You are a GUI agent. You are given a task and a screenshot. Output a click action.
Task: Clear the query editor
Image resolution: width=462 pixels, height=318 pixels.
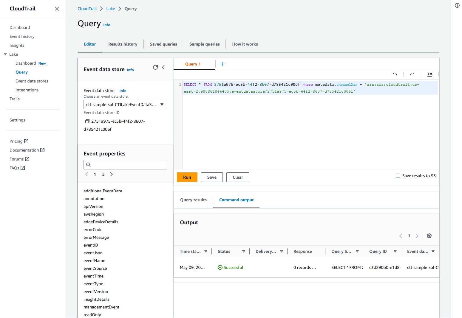click(x=238, y=177)
